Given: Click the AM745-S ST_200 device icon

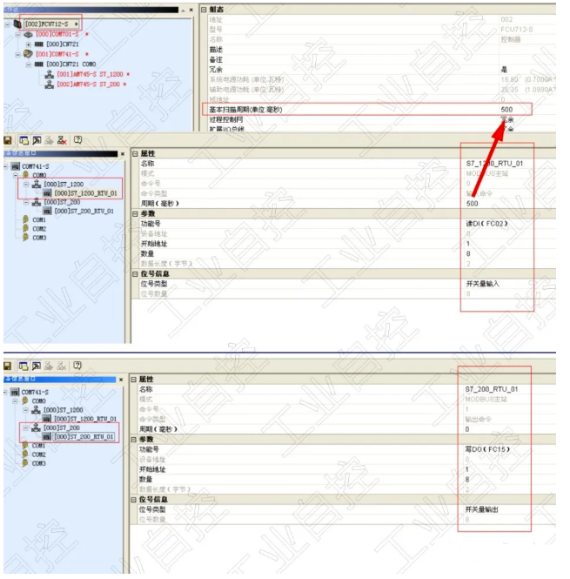Looking at the screenshot, I should [x=49, y=84].
